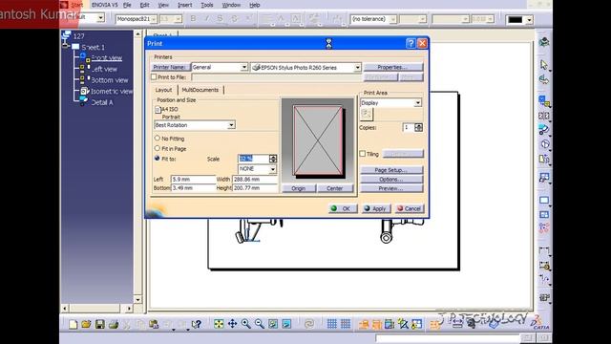Click the CATIA logo icon
This screenshot has width=611, height=344.
[x=539, y=323]
